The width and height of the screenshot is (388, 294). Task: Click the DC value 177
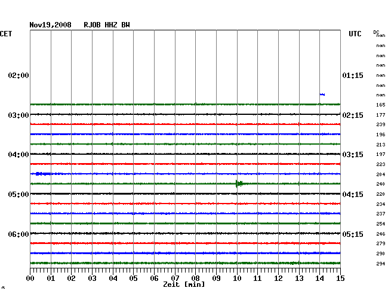coord(381,115)
